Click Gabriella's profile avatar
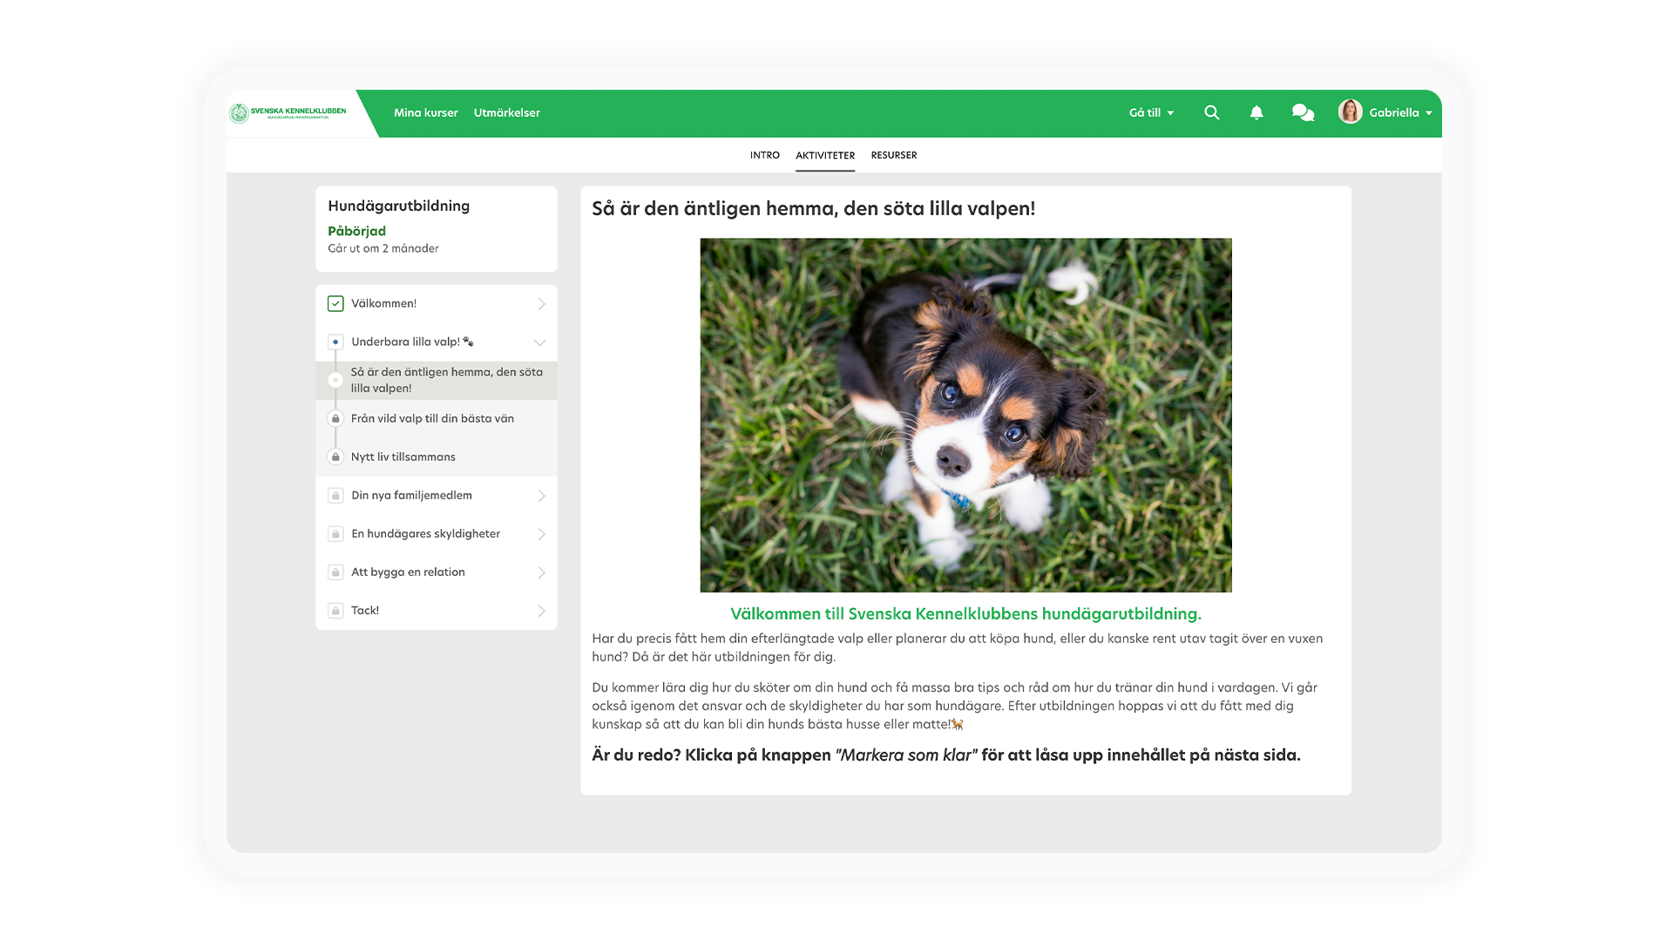This screenshot has height=941, width=1673. pyautogui.click(x=1350, y=112)
